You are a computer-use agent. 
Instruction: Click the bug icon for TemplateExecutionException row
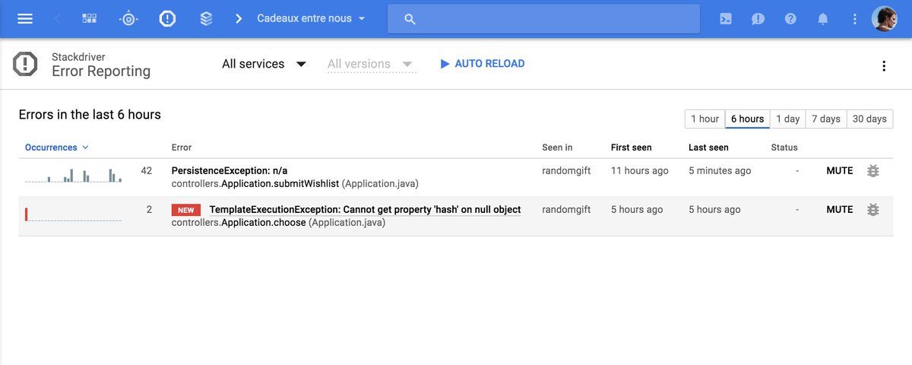872,210
